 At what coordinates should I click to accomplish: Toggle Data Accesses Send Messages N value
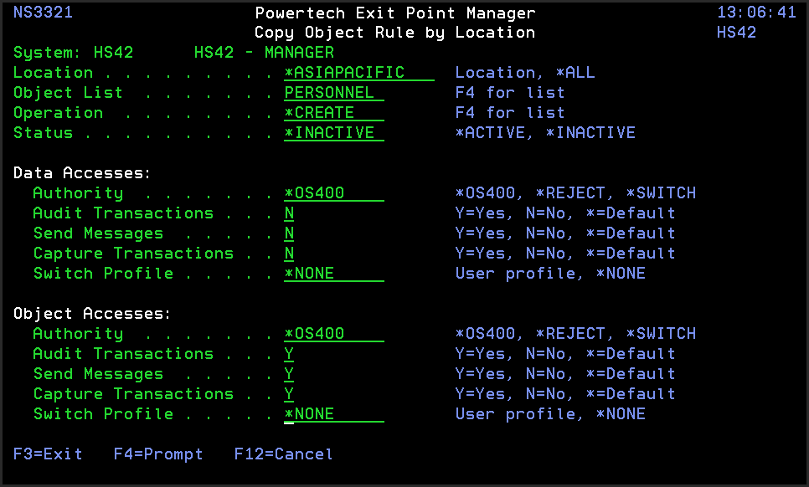pyautogui.click(x=289, y=233)
